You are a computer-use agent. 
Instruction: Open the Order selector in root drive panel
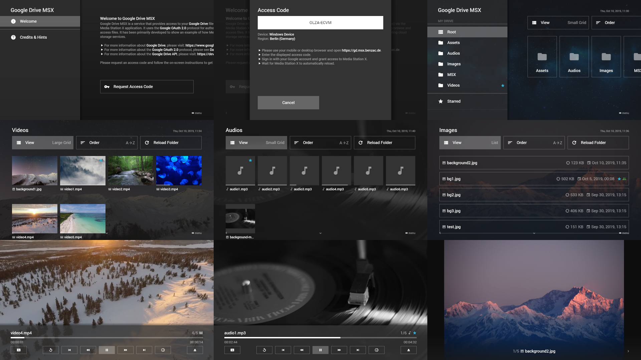(616, 23)
